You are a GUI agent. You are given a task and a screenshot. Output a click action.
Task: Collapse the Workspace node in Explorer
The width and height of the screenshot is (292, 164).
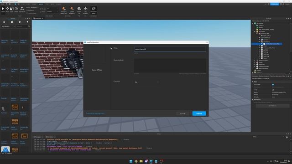coord(253,23)
